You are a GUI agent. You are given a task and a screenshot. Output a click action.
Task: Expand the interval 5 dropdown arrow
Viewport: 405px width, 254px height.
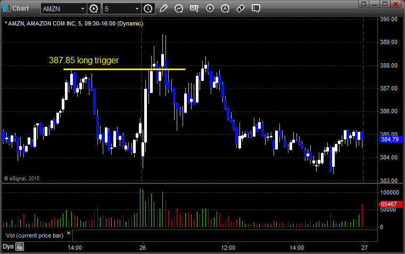click(x=137, y=9)
